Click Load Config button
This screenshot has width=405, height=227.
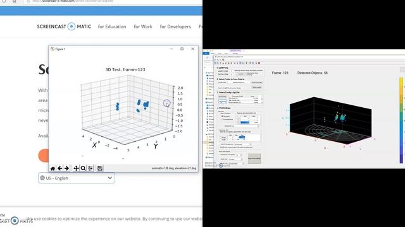tap(222, 102)
